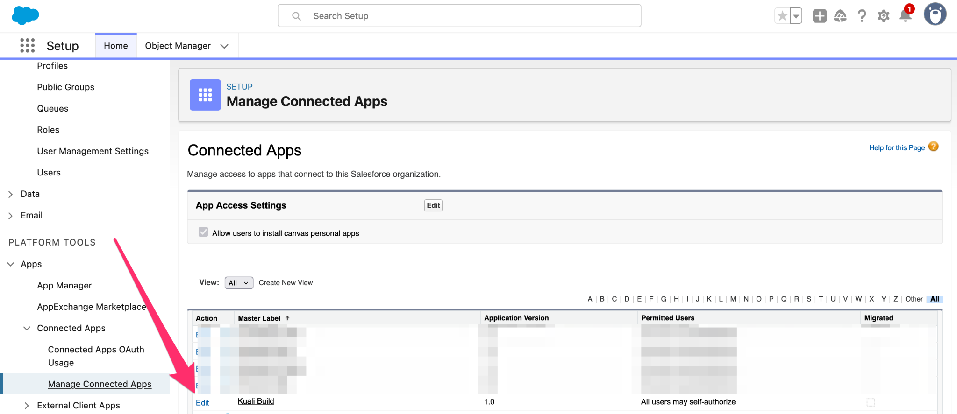Image resolution: width=957 pixels, height=414 pixels.
Task: Click Edit link for Kuali Build
Action: pyautogui.click(x=202, y=403)
